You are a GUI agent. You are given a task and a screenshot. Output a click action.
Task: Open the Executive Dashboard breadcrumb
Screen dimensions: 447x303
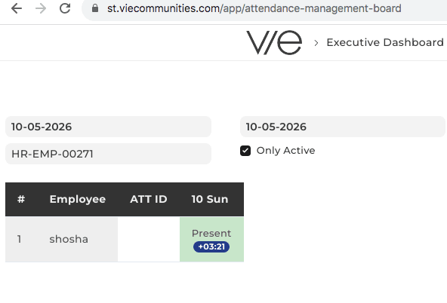coord(385,42)
